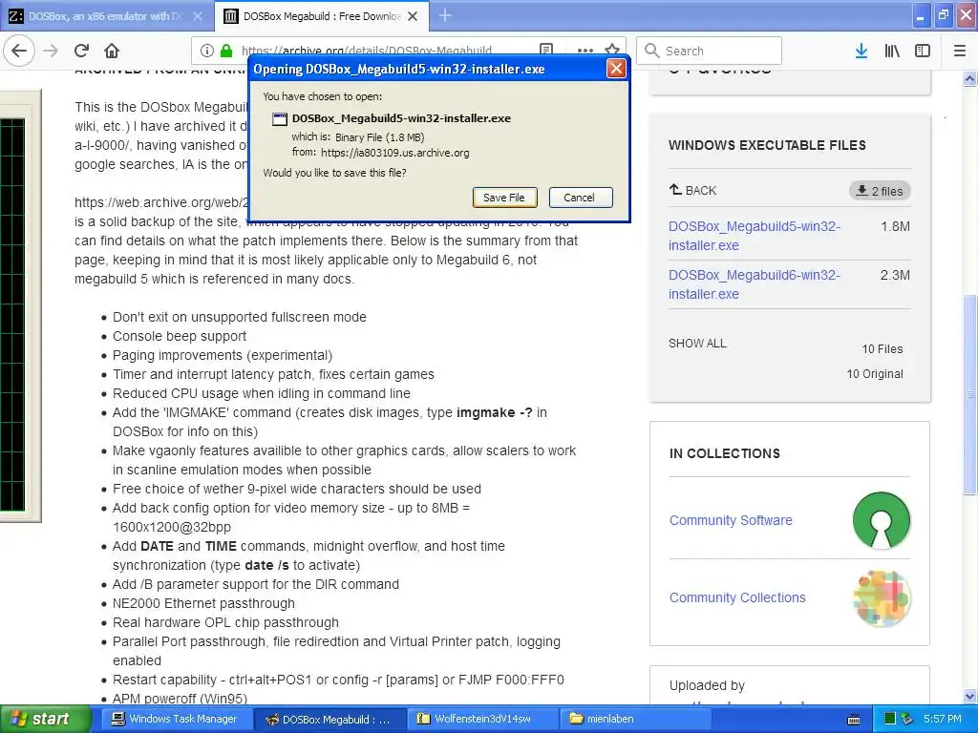Open the library icon in toolbar
Viewport: 978px width, 733px height.
(892, 51)
